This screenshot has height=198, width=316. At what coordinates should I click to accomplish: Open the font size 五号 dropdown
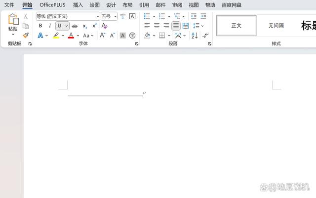coord(115,16)
